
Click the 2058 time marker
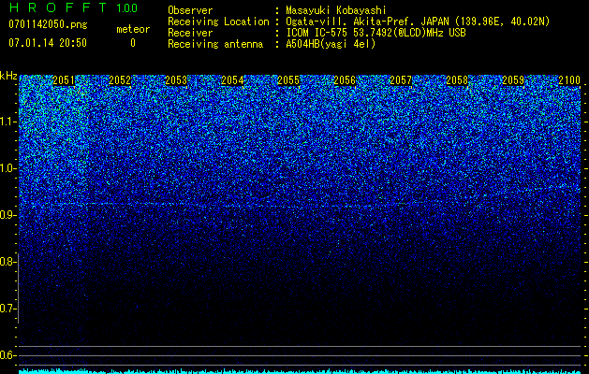pyautogui.click(x=457, y=80)
